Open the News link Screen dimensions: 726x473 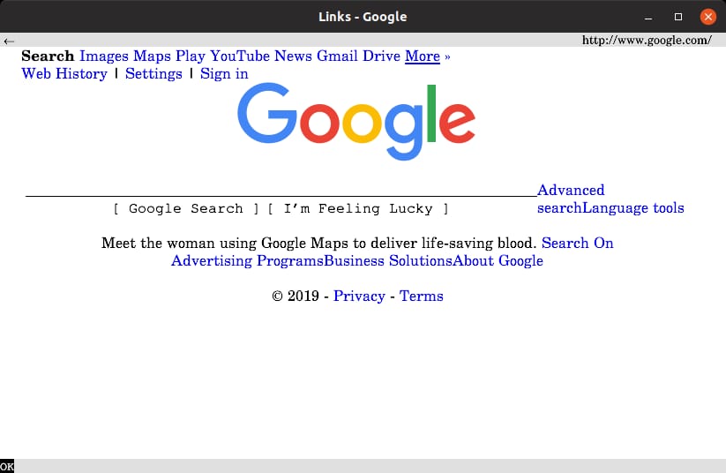pyautogui.click(x=293, y=56)
